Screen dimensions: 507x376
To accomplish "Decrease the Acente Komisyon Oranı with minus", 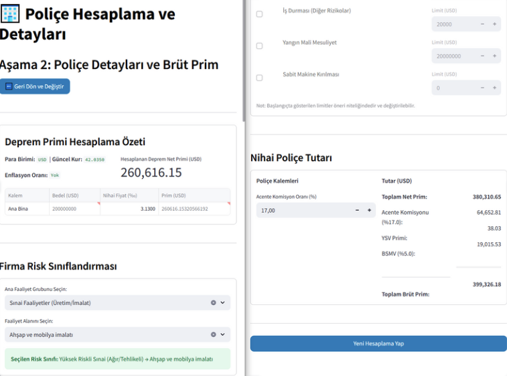I will click(357, 210).
